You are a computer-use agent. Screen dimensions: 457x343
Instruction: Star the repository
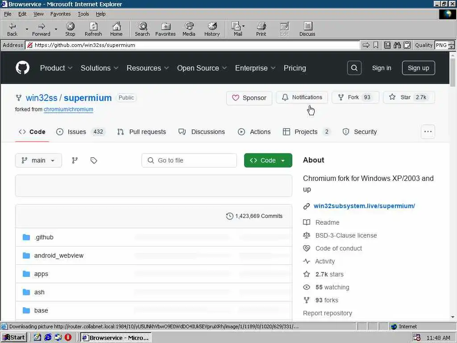(409, 97)
